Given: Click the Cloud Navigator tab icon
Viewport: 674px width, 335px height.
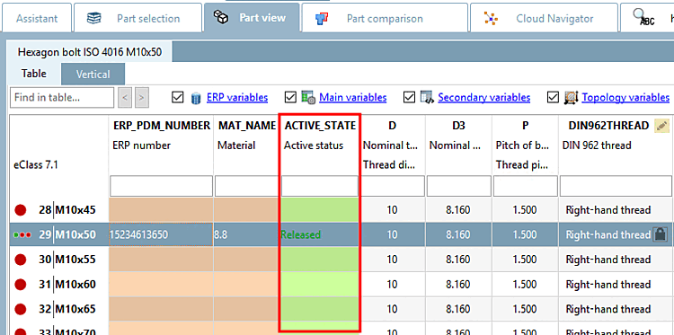Looking at the screenshot, I should coord(491,19).
